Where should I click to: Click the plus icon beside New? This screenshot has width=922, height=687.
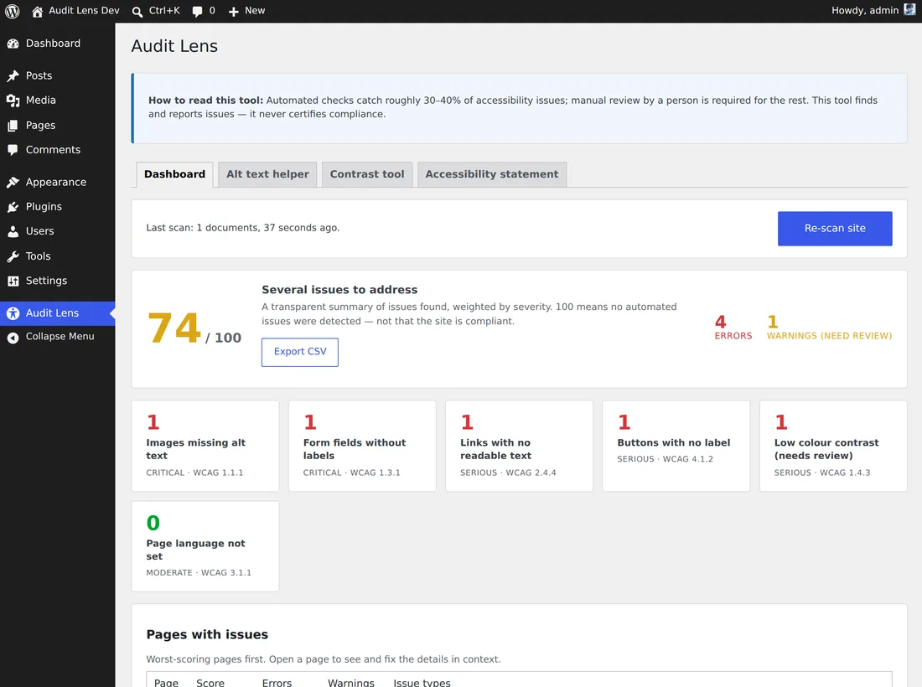(234, 11)
